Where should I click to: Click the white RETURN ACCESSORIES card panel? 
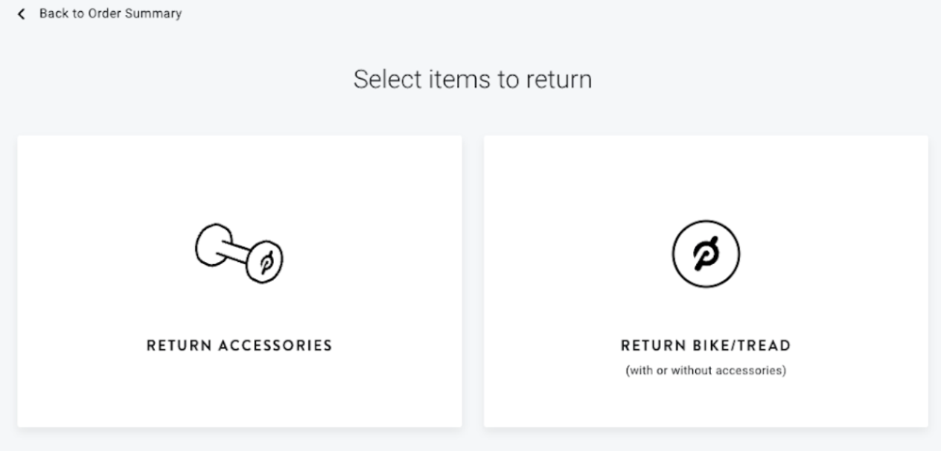(238, 281)
